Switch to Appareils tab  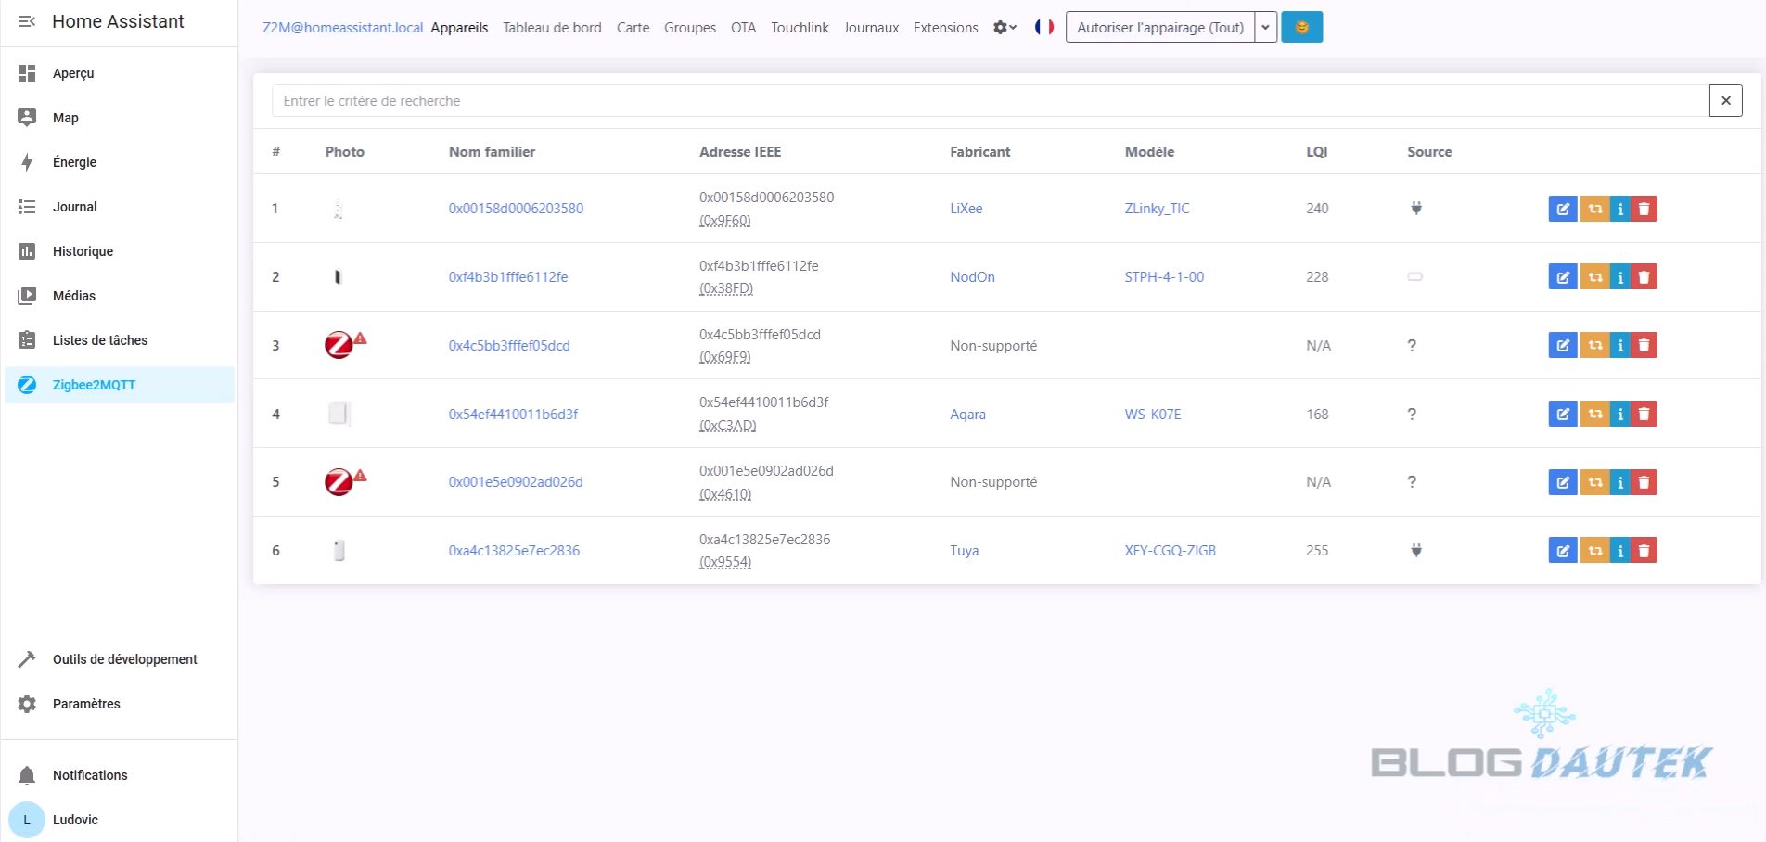459,28
